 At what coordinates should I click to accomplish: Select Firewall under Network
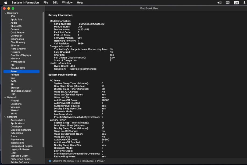[x=15, y=101]
